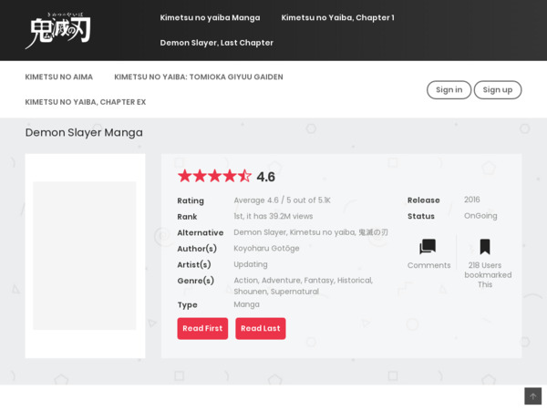Click the Manga type value
The image size is (547, 410).
click(247, 304)
